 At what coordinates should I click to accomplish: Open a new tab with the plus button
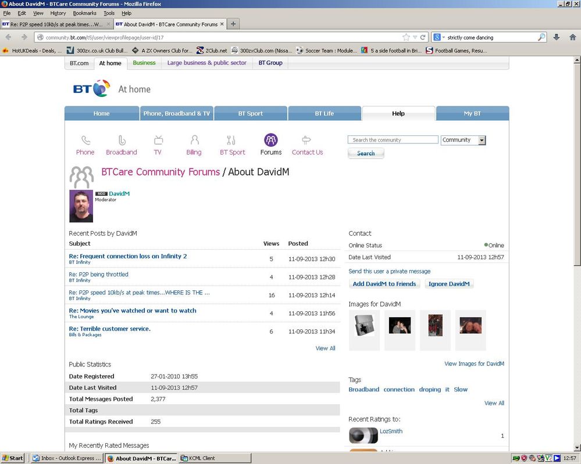point(233,24)
